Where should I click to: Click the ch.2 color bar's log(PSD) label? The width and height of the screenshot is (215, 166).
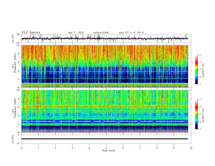click(203, 115)
